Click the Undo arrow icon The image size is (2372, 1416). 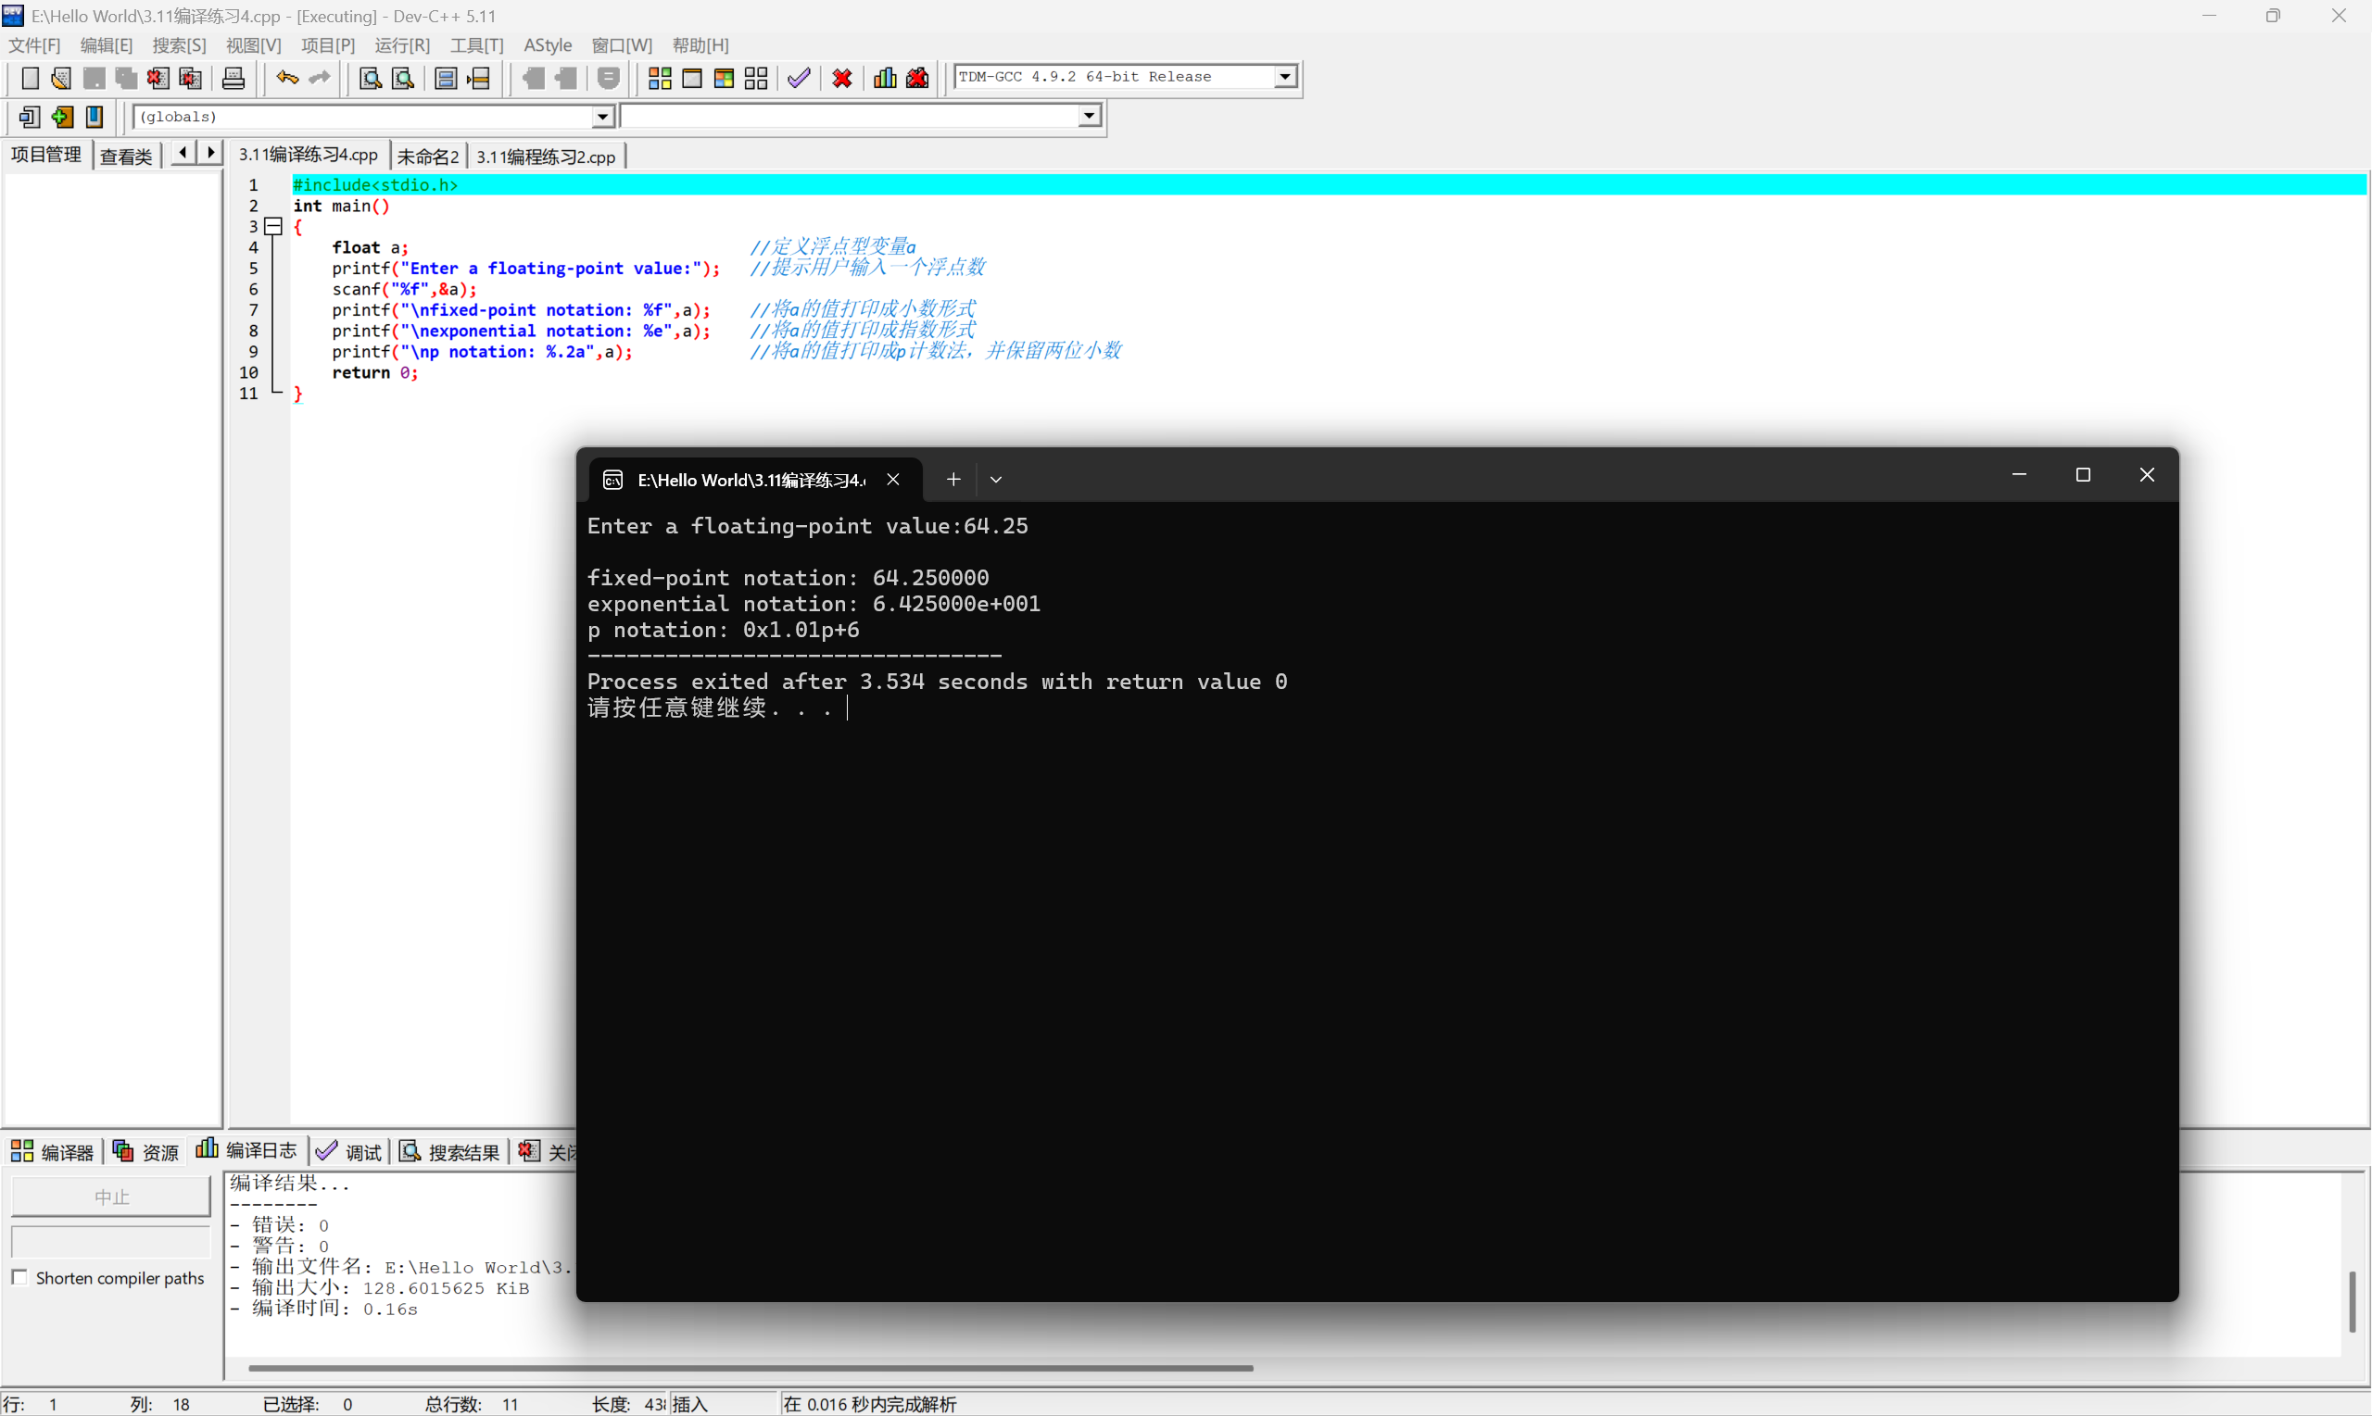pos(286,78)
